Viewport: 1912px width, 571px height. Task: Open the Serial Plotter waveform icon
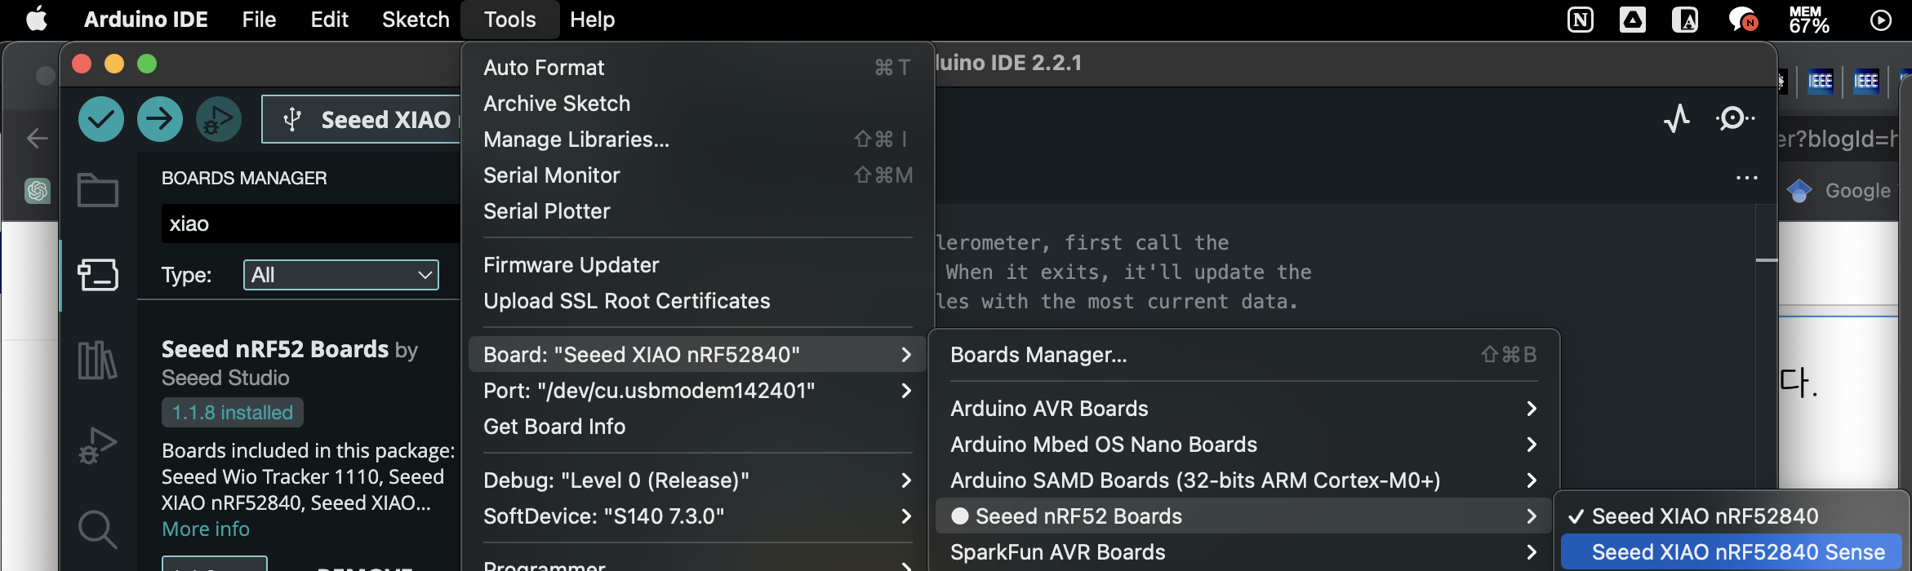pos(1677,119)
